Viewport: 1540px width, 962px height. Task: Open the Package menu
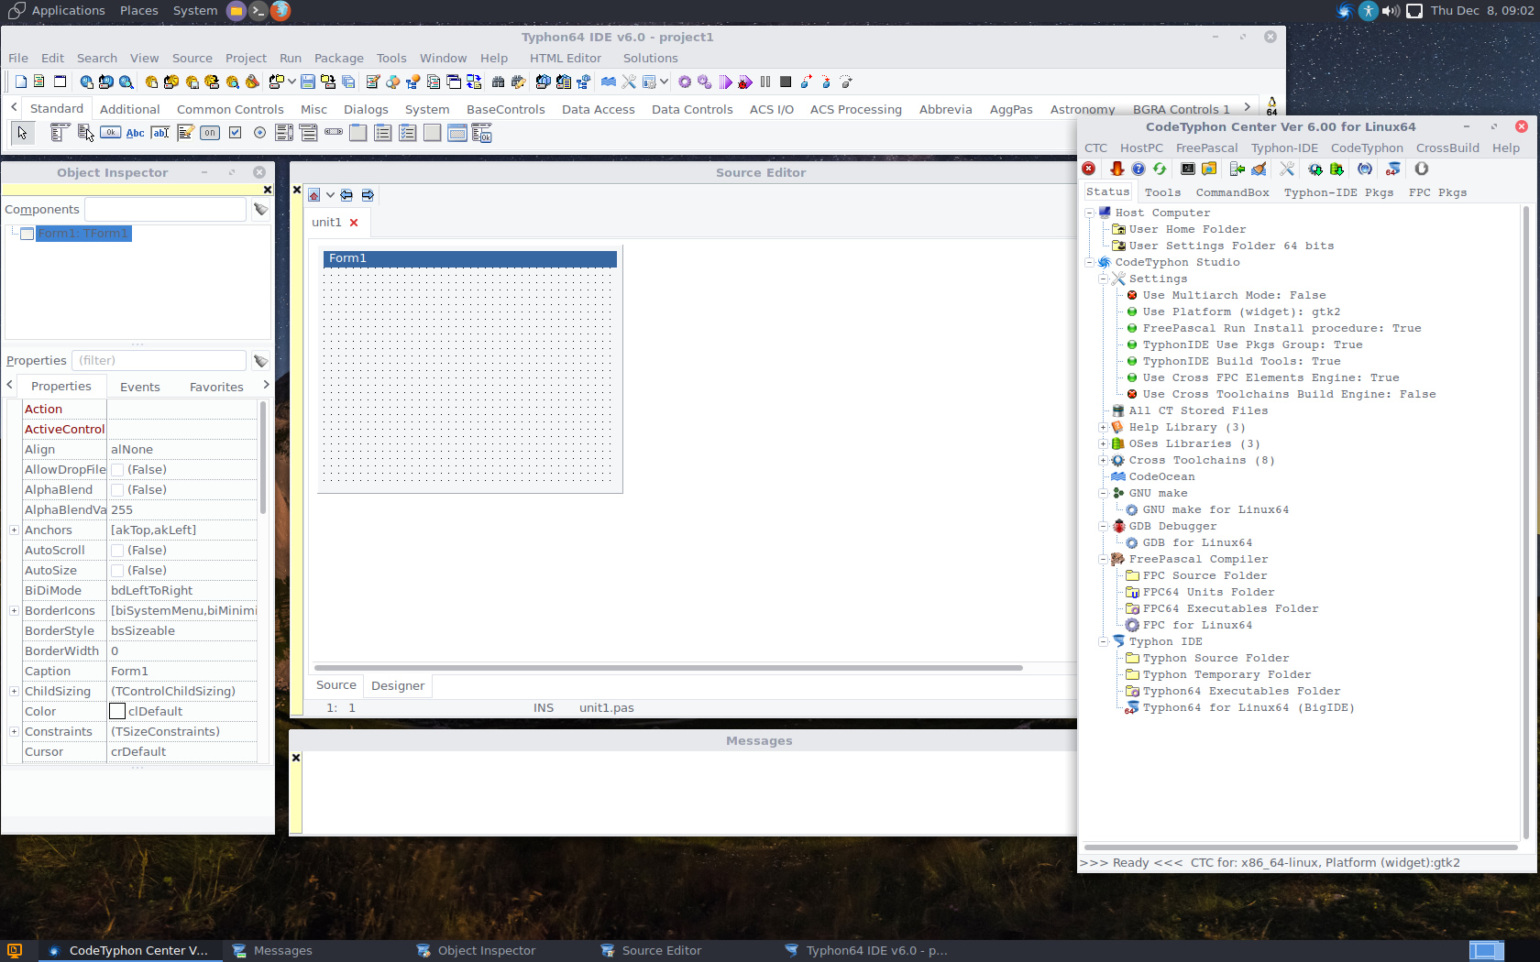338,58
